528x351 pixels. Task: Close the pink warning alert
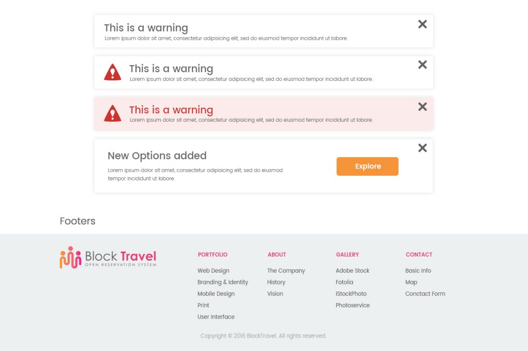[422, 107]
